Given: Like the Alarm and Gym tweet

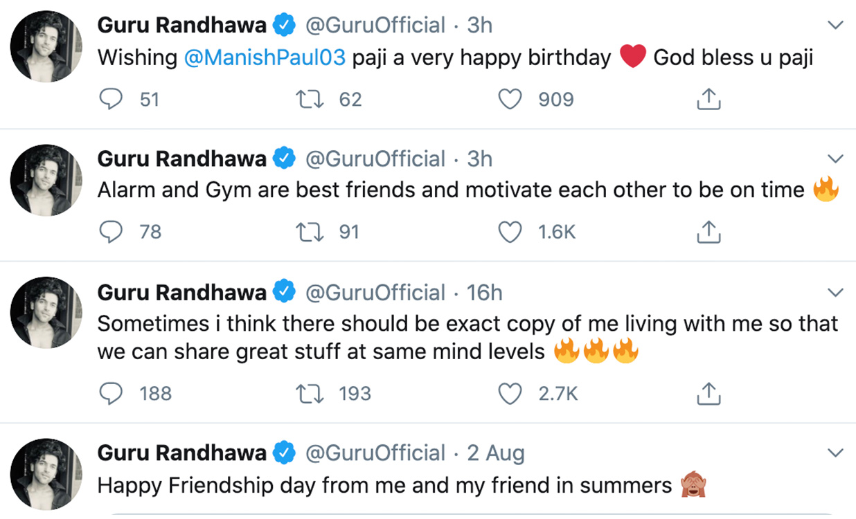Looking at the screenshot, I should coord(510,232).
